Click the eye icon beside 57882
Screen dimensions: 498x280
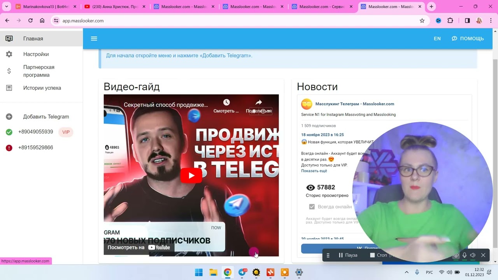(x=310, y=187)
